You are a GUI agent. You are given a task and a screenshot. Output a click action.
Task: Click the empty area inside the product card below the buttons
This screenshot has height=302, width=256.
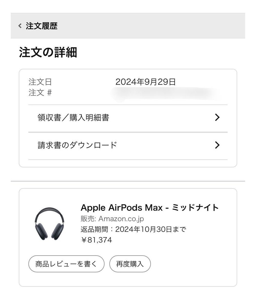[x=128, y=279]
